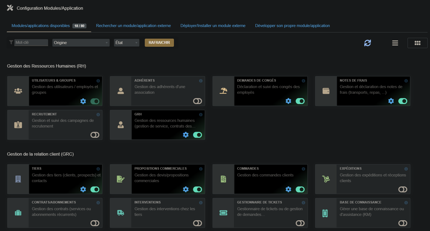Open settings gear for the GRH module
Screen dimensions: 430x231
[186, 135]
